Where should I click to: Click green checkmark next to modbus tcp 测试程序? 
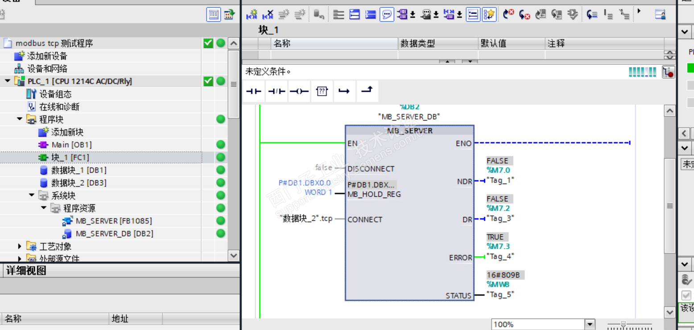tap(208, 43)
